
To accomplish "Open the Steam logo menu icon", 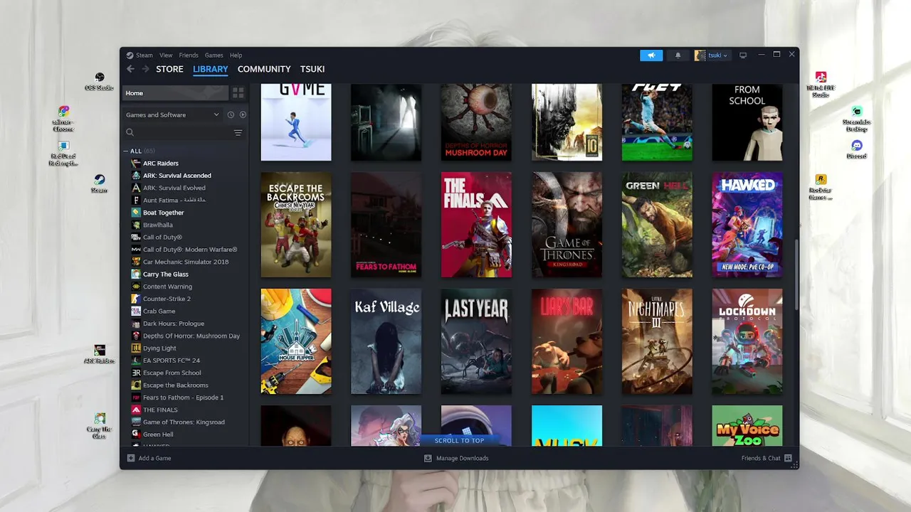I will 130,55.
